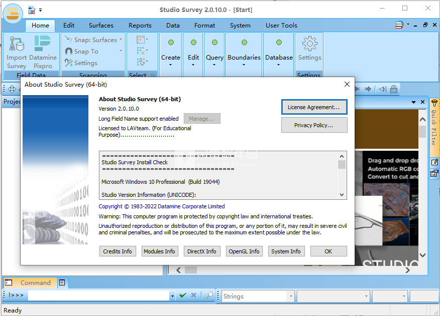Click the Start page vertical scrollbar thumb

[422, 131]
